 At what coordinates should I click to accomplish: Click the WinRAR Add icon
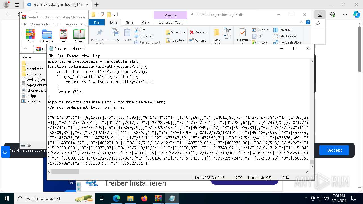pos(30,36)
